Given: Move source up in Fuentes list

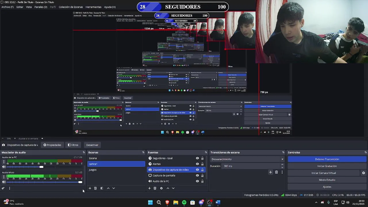Looking at the screenshot, I should (x=168, y=188).
